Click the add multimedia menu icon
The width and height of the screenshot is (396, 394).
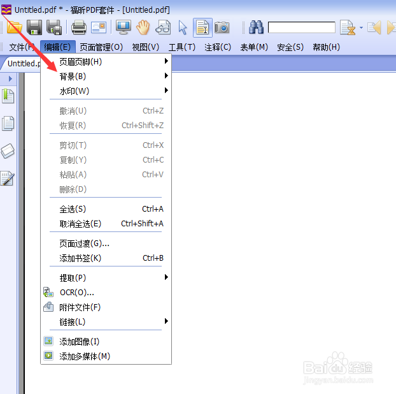pos(48,356)
